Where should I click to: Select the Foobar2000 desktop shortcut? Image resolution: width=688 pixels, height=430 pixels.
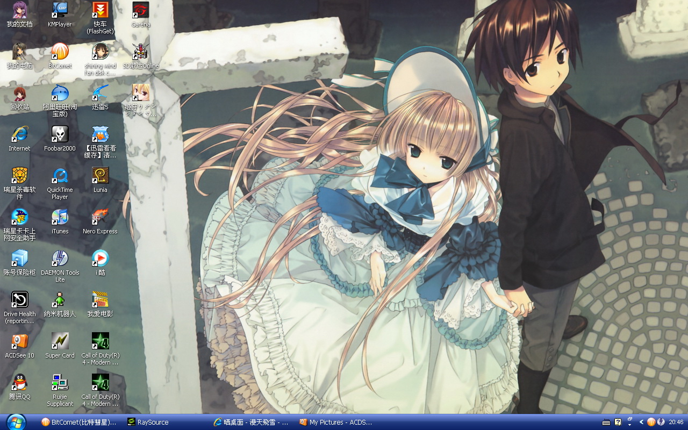60,139
